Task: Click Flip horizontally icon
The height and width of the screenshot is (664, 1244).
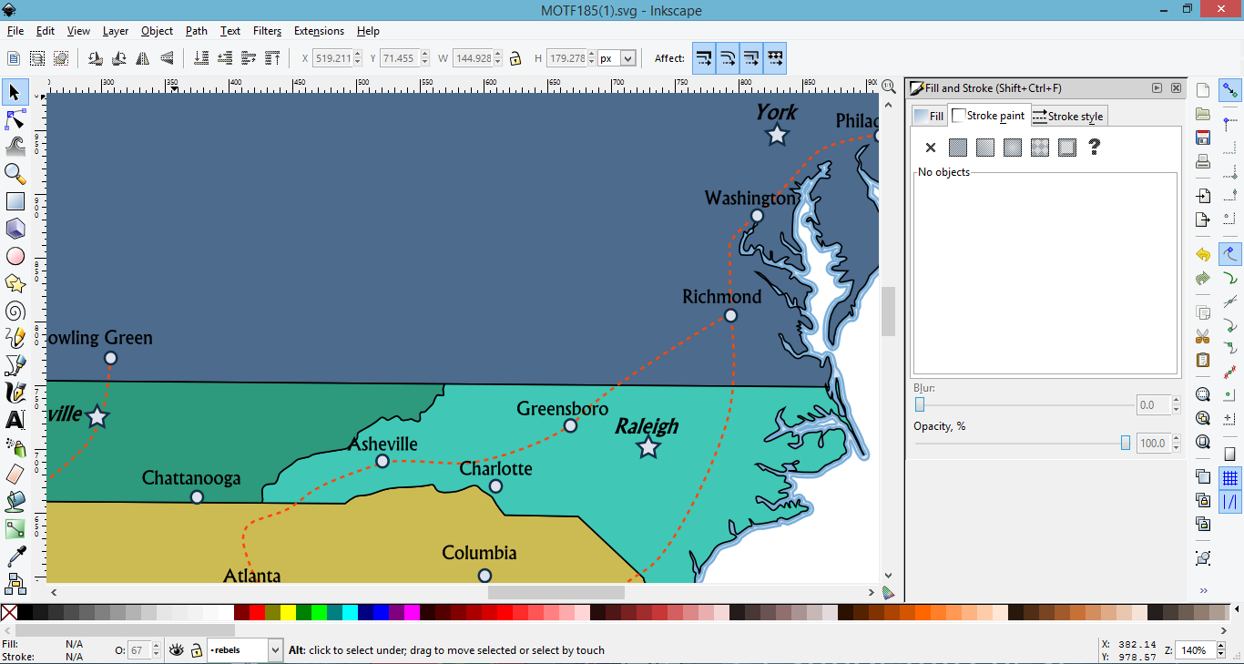Action: (143, 58)
